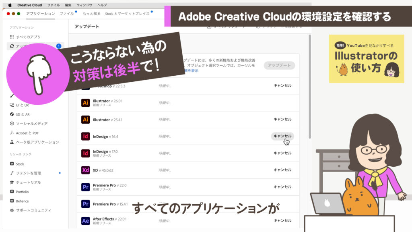Cancel the InDesign v 17.0 update
Image resolution: width=412 pixels, height=232 pixels.
[282, 153]
